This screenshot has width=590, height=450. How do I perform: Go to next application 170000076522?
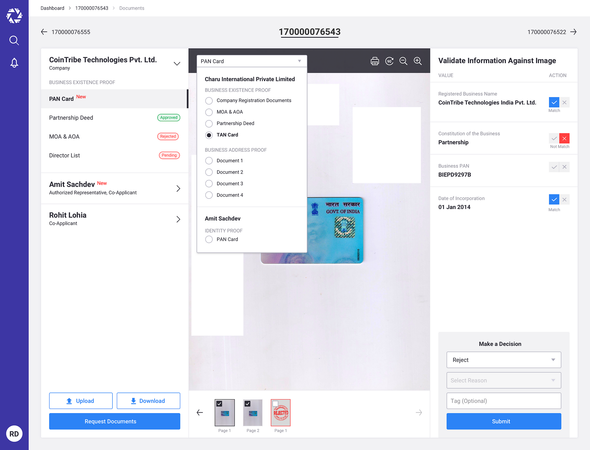point(552,32)
